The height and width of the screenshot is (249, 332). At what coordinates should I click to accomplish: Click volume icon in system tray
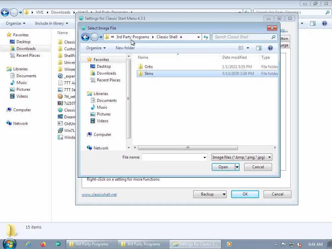[x=299, y=244]
